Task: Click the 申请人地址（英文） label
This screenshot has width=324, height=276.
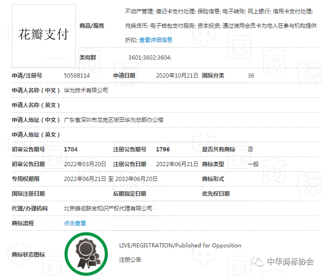Action: 36,134
